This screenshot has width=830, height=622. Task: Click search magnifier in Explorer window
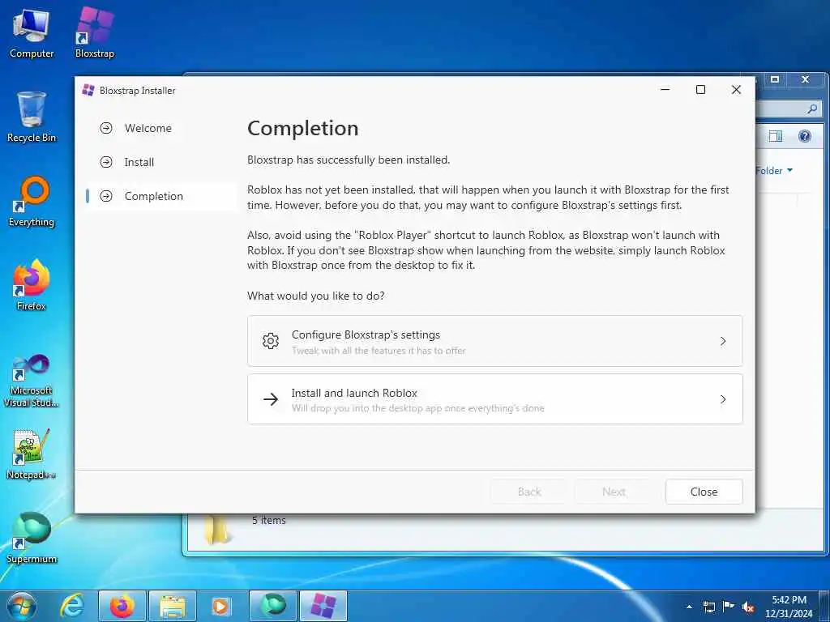coord(812,109)
